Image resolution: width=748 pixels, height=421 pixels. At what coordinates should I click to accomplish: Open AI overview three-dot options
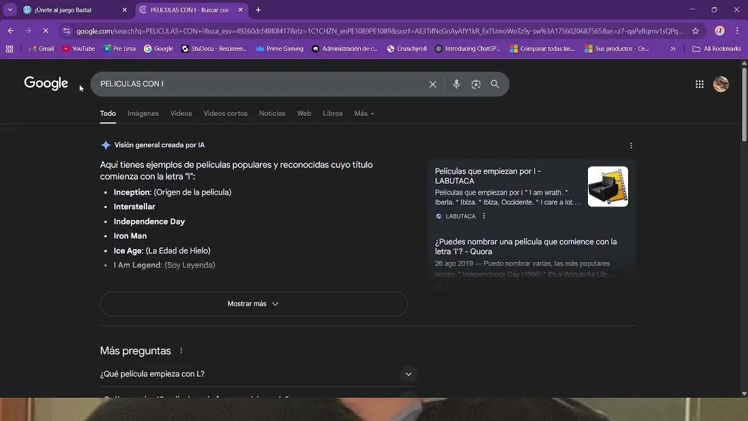pos(631,146)
